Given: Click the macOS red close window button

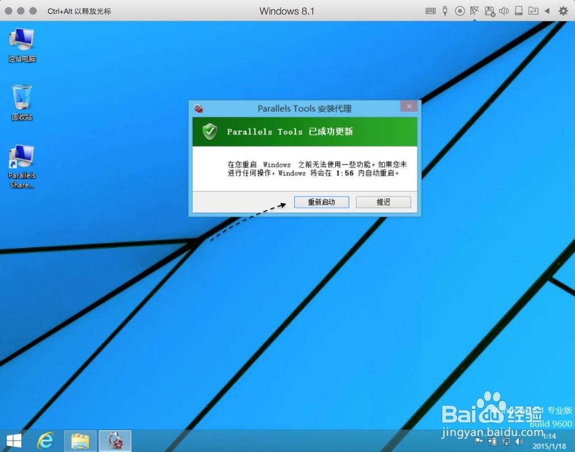Looking at the screenshot, I should pos(9,11).
